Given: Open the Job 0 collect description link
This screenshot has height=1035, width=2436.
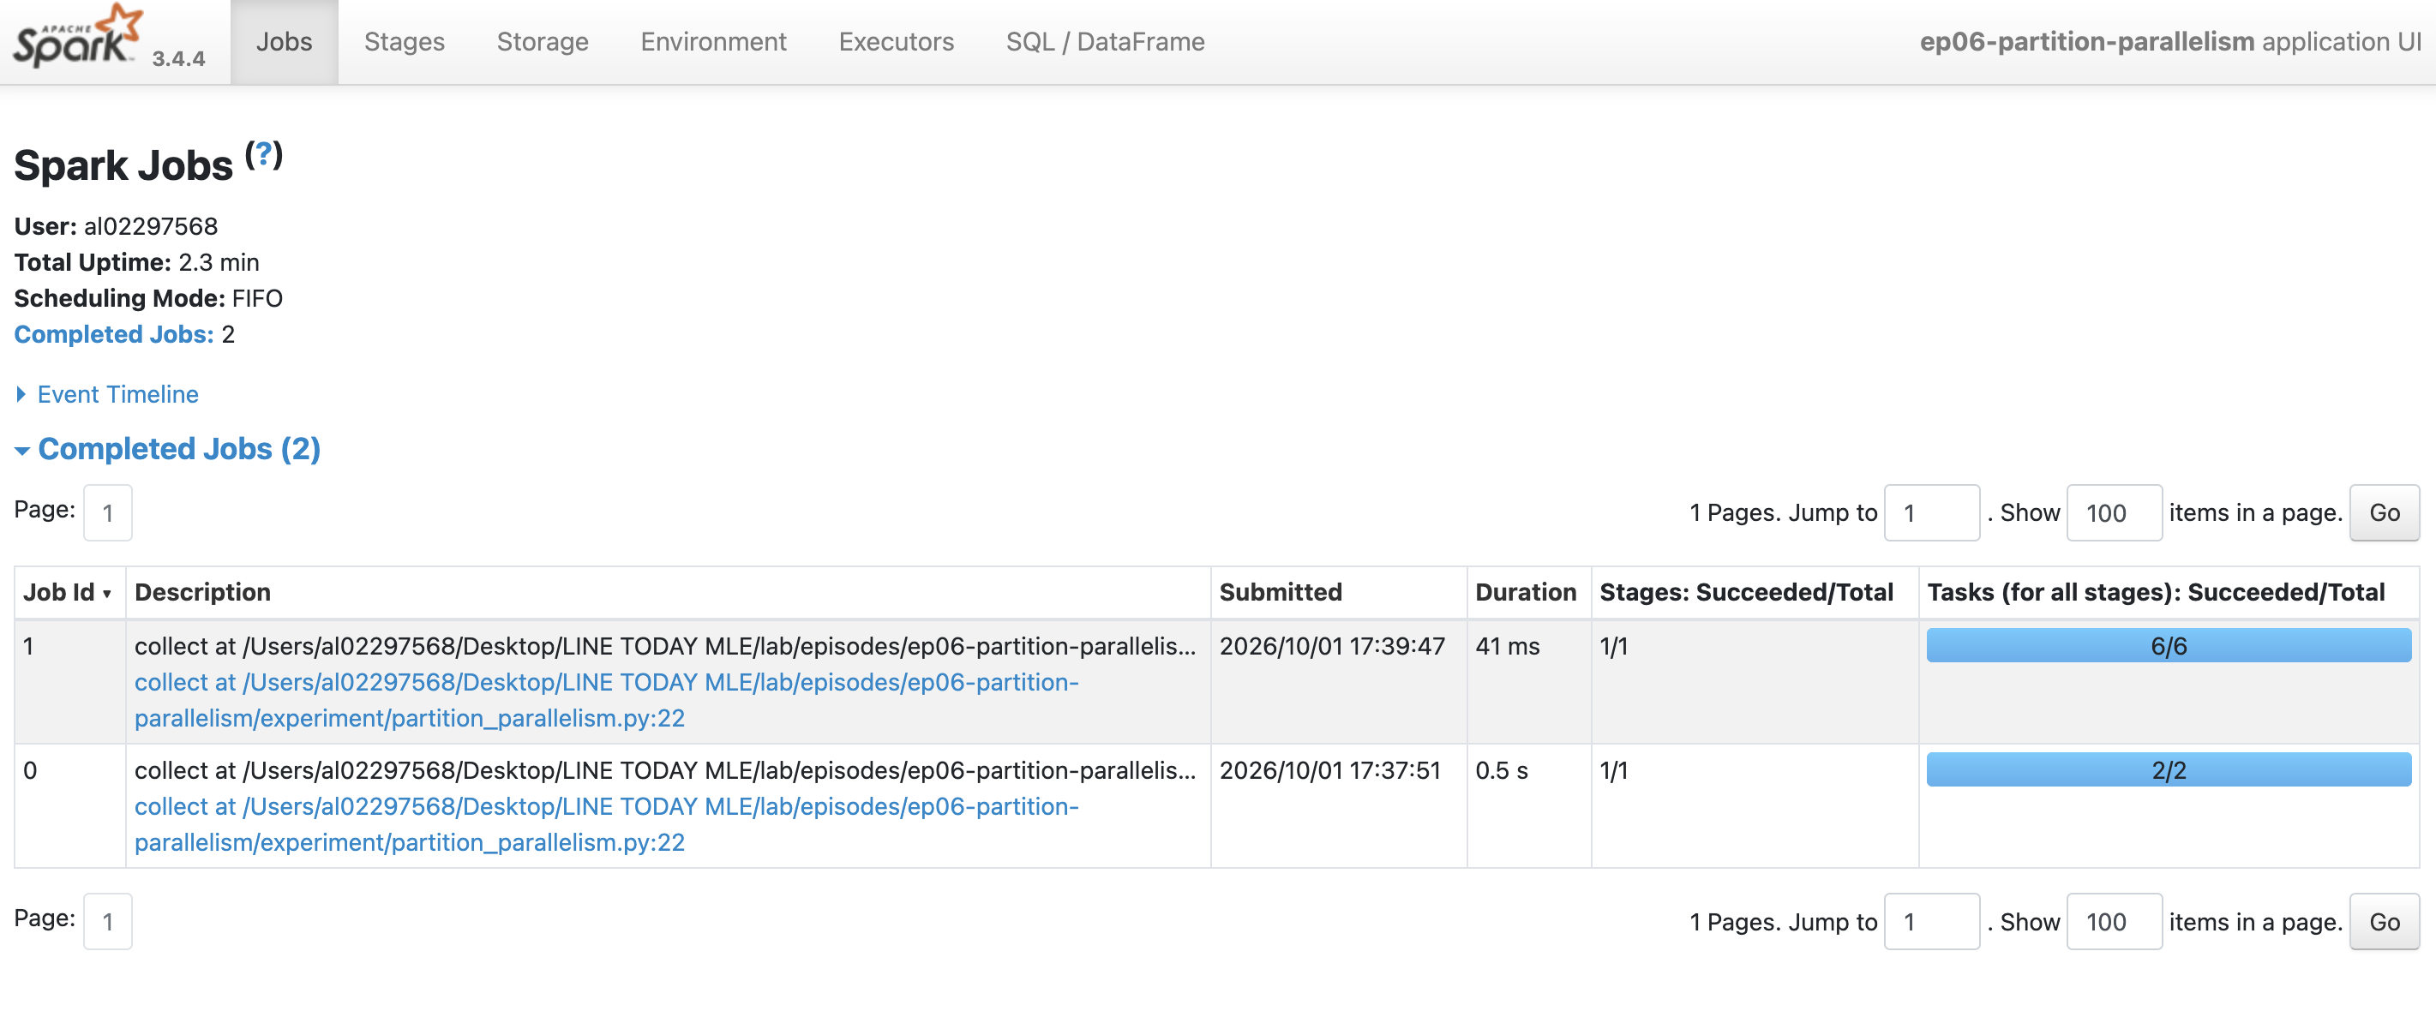Looking at the screenshot, I should [x=606, y=824].
